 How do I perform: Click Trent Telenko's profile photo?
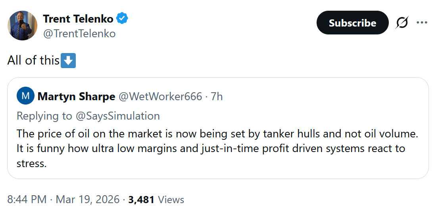coord(22,26)
